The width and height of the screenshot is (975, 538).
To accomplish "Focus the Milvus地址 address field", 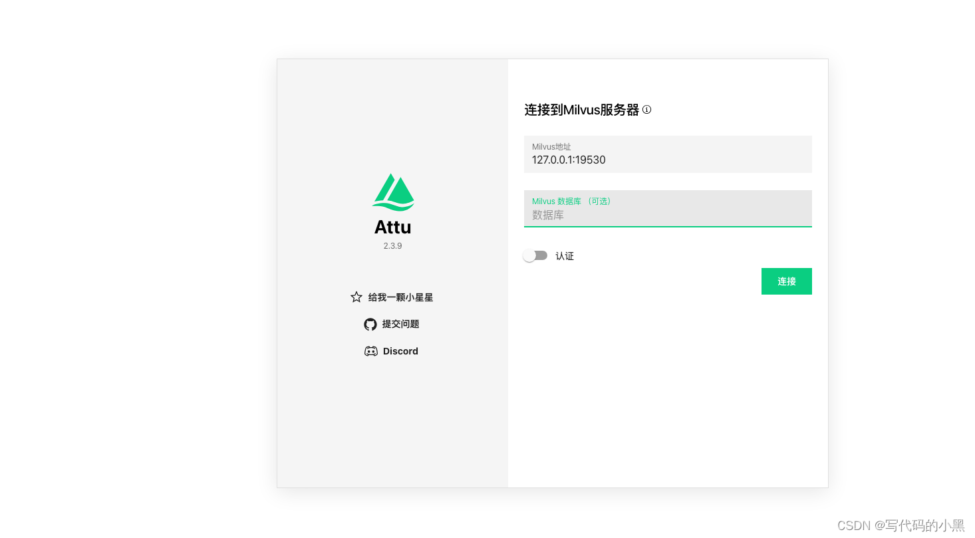I will (668, 154).
